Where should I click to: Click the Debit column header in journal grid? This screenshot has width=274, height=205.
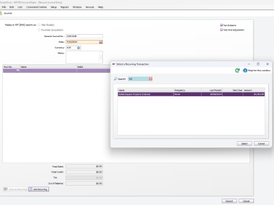tap(94, 67)
